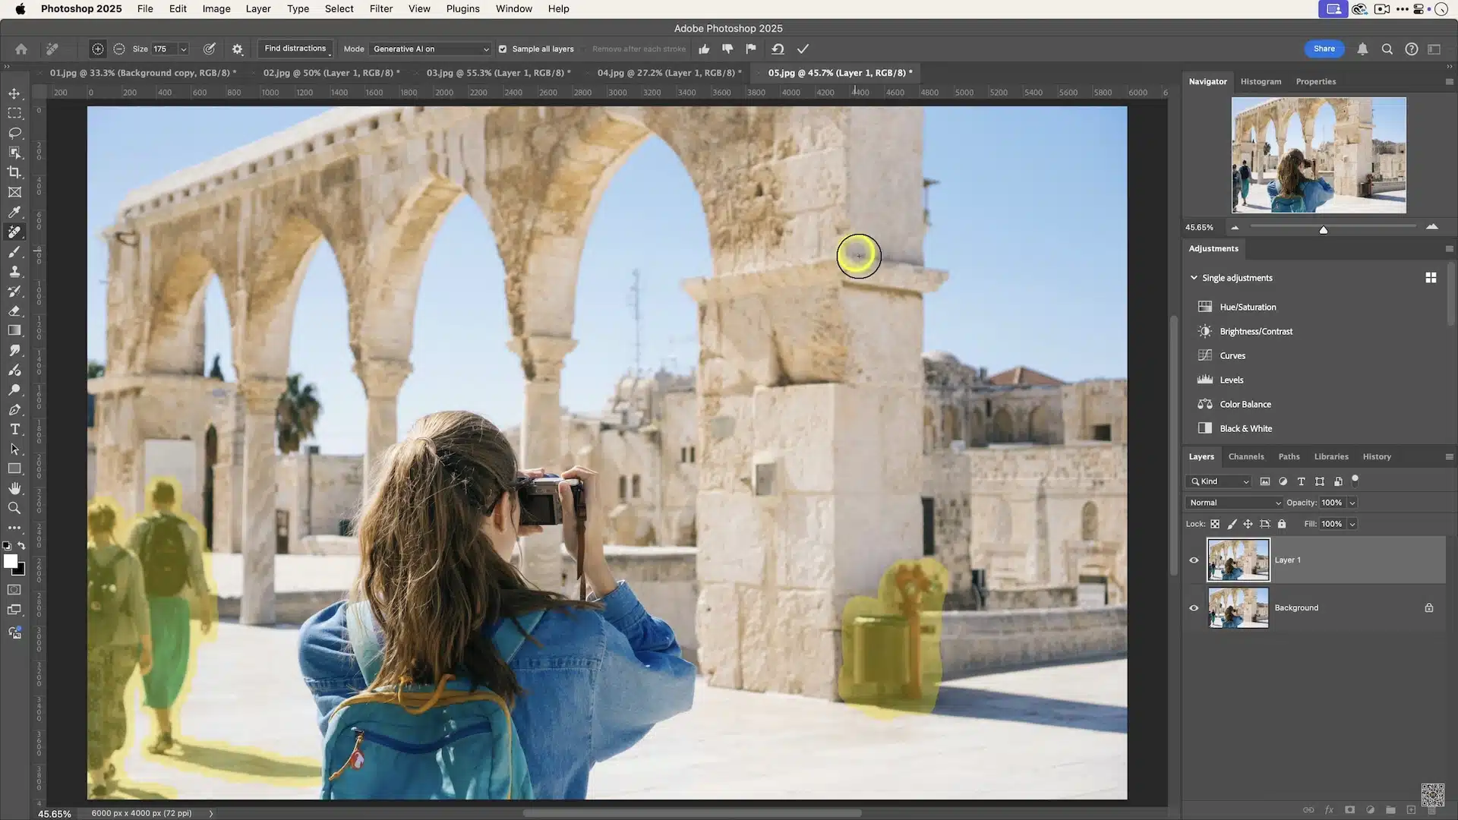Image resolution: width=1458 pixels, height=820 pixels.
Task: Activate the Crop tool
Action: click(x=15, y=172)
